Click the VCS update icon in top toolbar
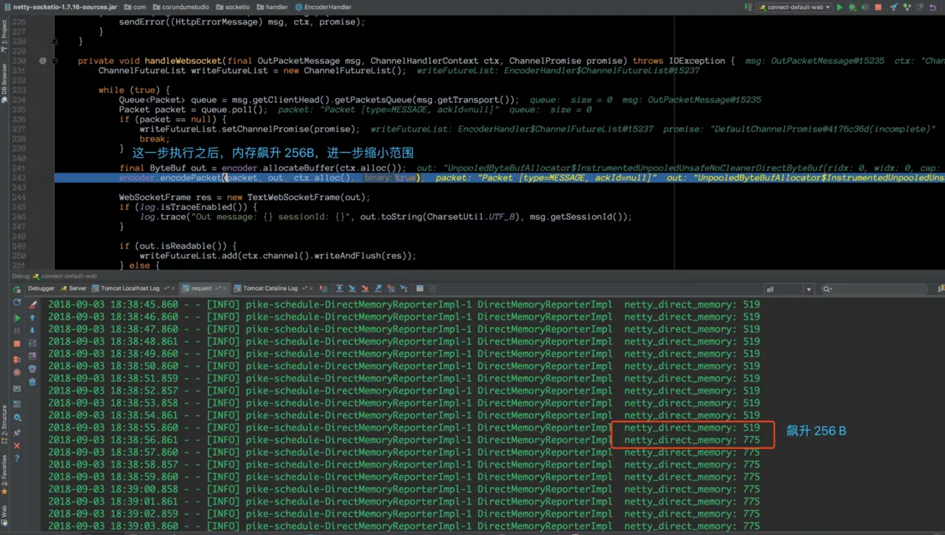This screenshot has width=945, height=535. tap(894, 8)
